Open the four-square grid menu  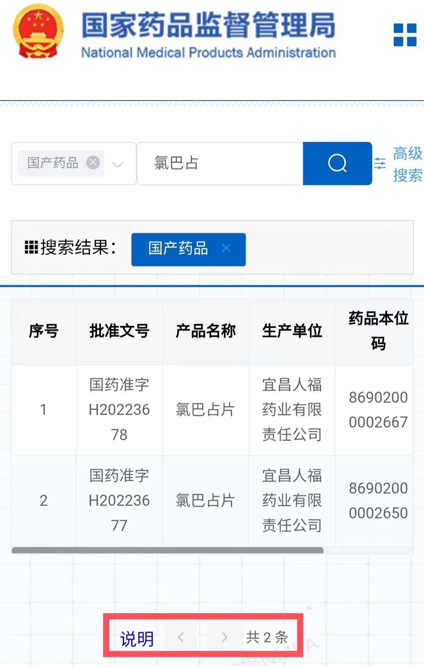[x=405, y=35]
